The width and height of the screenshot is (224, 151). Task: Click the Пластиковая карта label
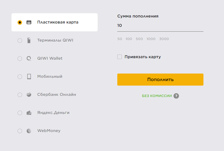[x=58, y=22]
